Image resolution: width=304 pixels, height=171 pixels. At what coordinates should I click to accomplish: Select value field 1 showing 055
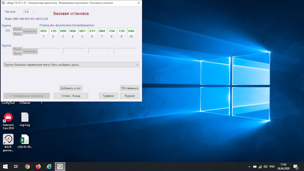[x=44, y=31]
